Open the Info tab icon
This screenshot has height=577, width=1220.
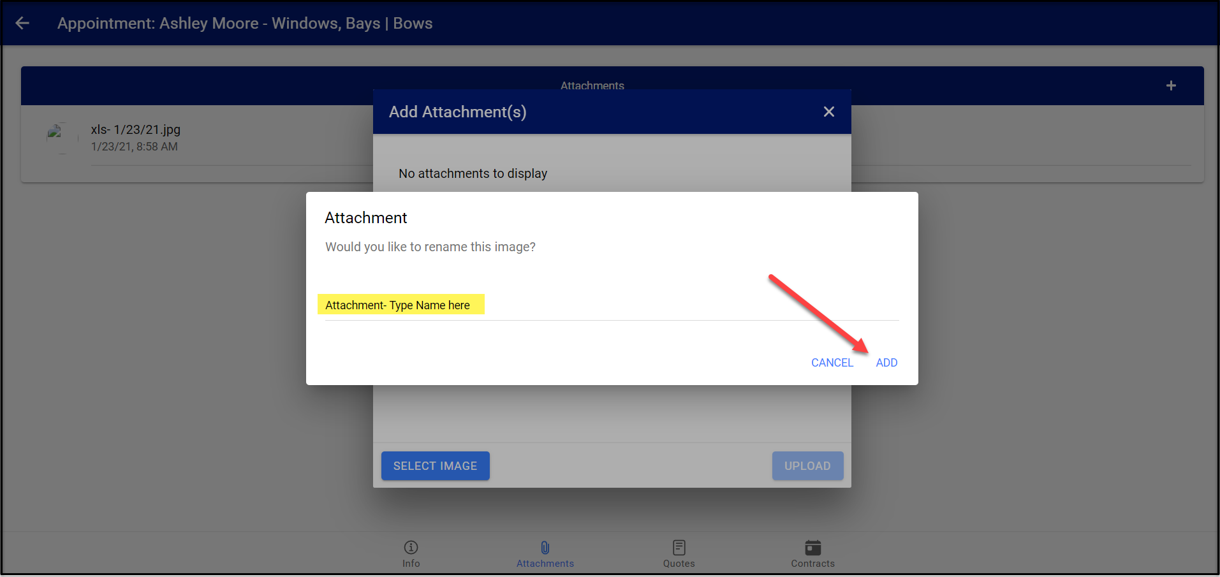point(411,547)
